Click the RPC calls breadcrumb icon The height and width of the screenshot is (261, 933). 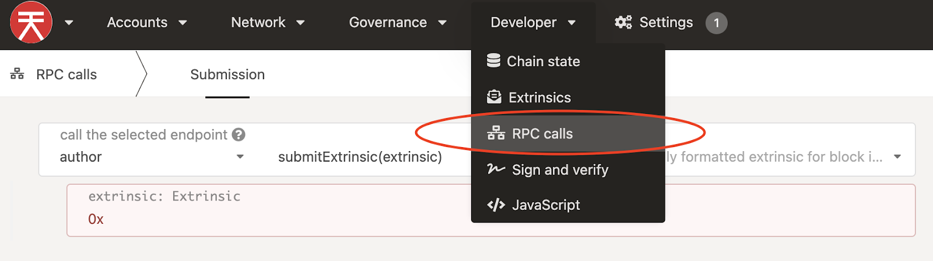coord(17,74)
